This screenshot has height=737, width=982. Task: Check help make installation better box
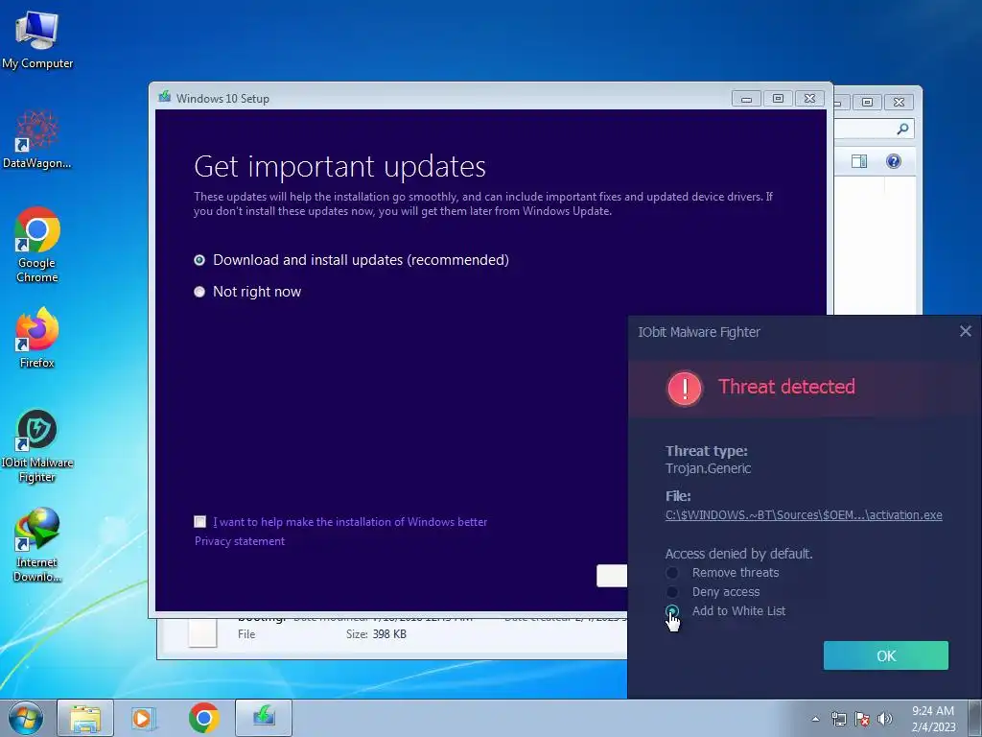click(199, 521)
